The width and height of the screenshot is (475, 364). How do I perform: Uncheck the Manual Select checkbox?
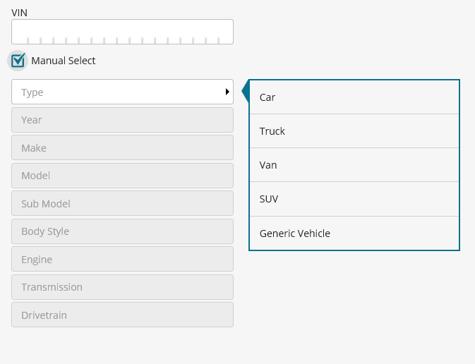(18, 60)
